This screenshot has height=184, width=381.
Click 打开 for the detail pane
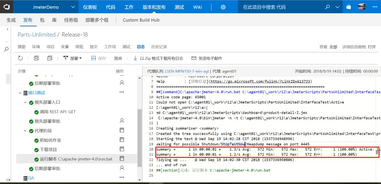click(x=372, y=47)
